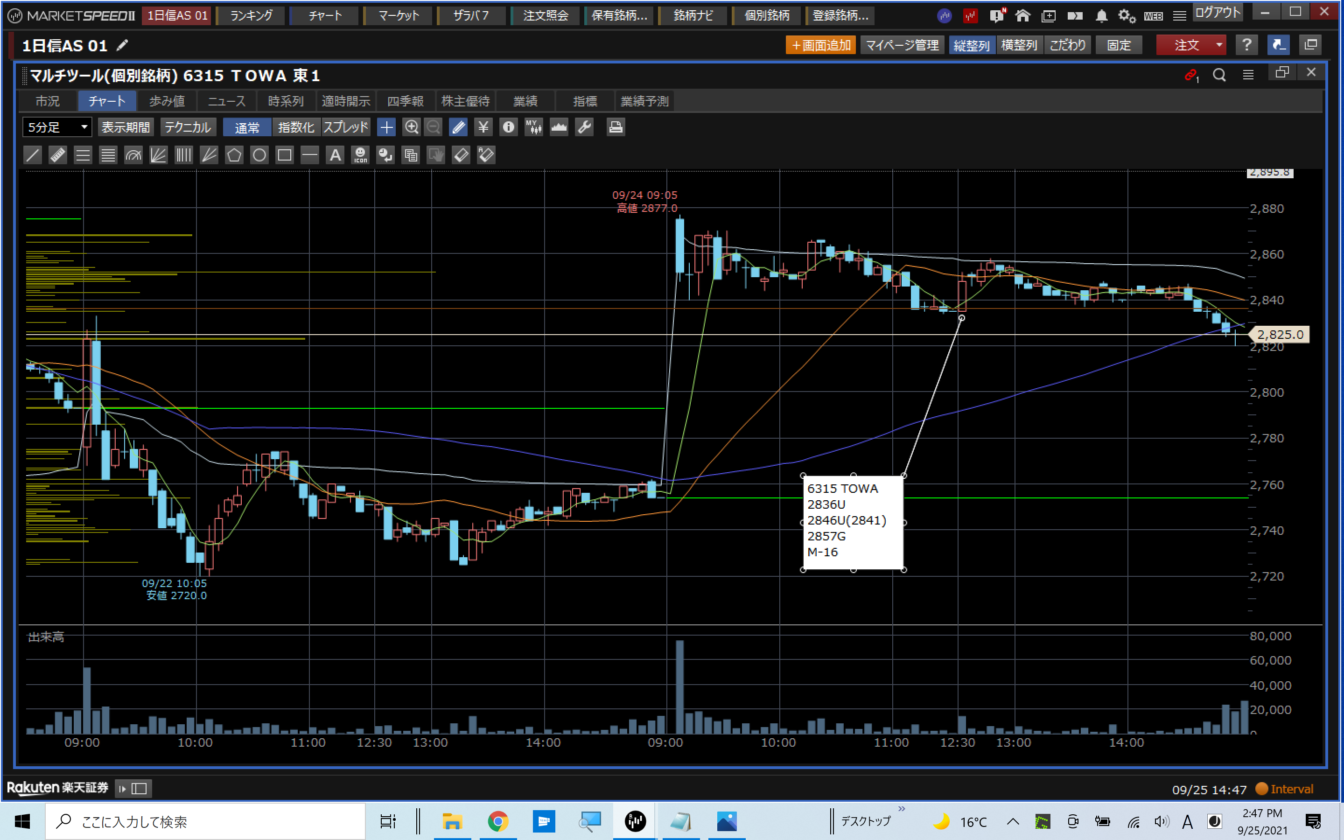This screenshot has width=1344, height=840.
Task: Click the ＋画面追加 button
Action: 820,45
